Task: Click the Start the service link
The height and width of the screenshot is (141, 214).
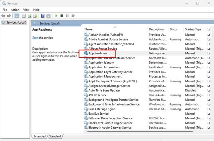Action: pos(35,38)
